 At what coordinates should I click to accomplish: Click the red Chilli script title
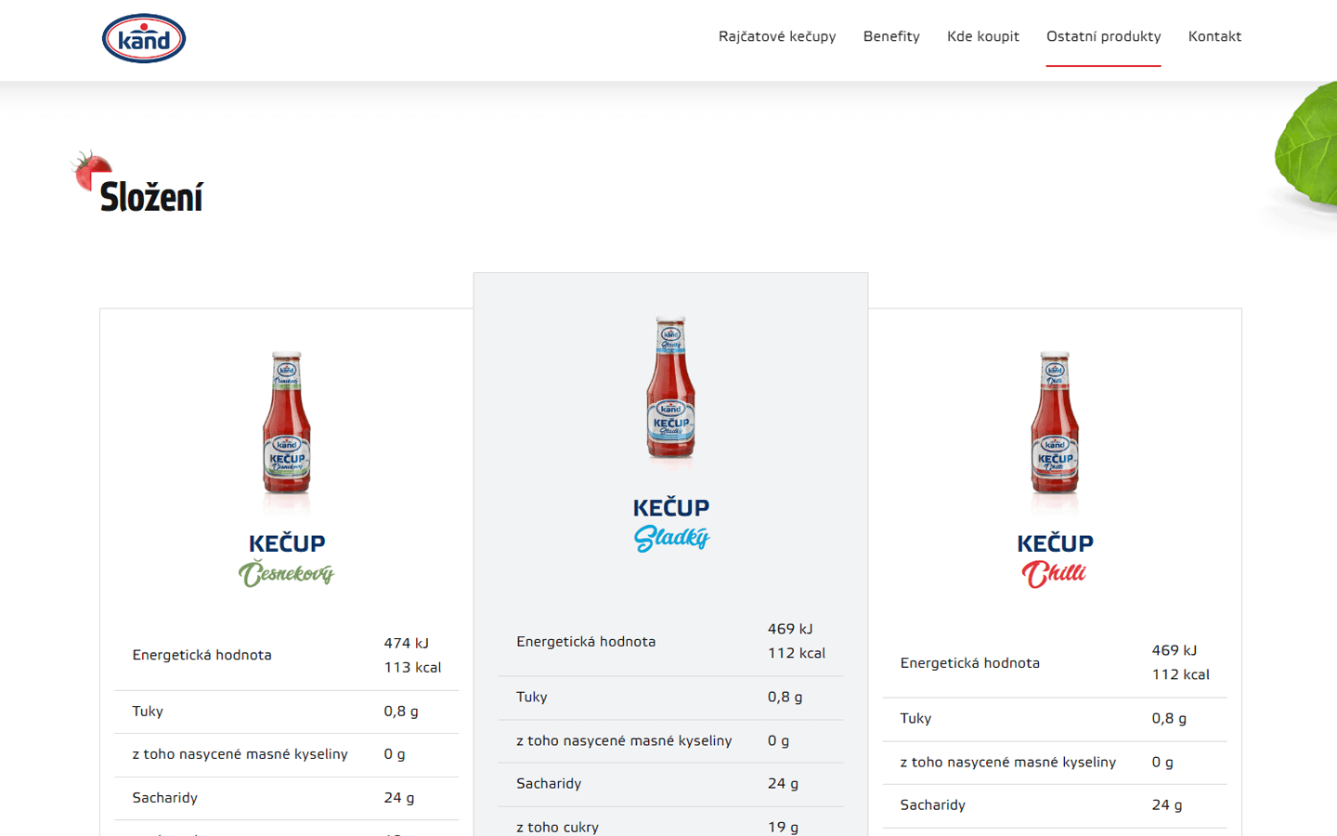[x=1054, y=574]
